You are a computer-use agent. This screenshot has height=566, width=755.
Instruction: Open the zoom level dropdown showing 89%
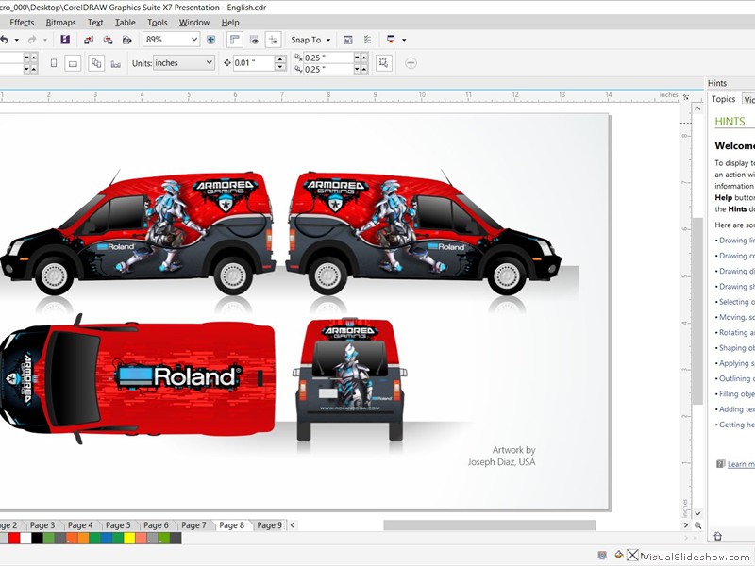pyautogui.click(x=194, y=40)
